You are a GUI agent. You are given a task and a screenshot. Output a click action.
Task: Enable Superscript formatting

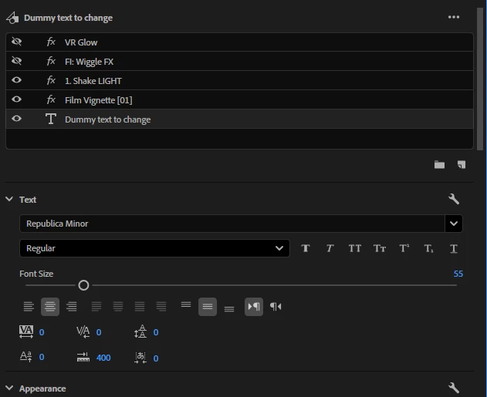pos(404,248)
